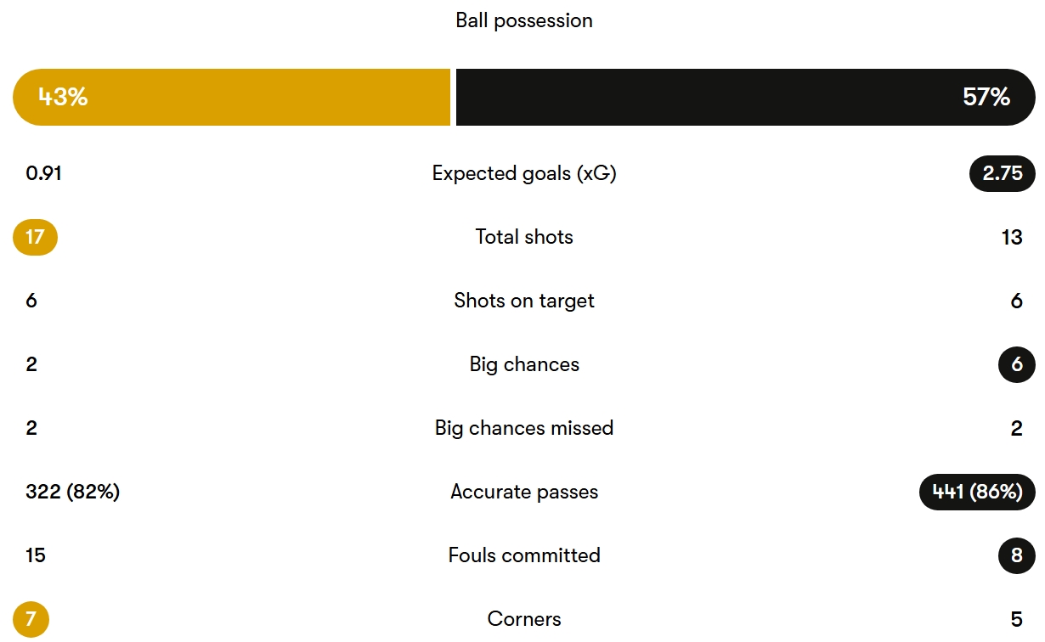Click the 13 total shots value
1045x642 pixels.
click(1011, 237)
